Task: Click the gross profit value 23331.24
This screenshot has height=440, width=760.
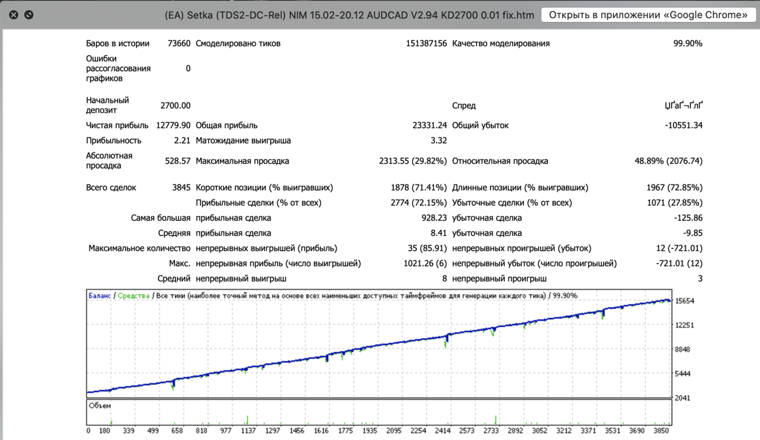Action: pos(429,125)
